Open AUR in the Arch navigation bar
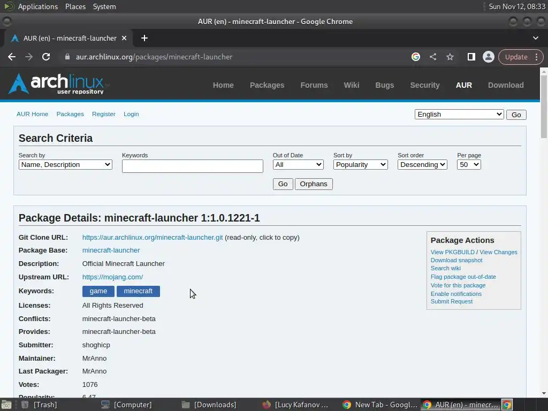This screenshot has width=548, height=411. (x=464, y=85)
